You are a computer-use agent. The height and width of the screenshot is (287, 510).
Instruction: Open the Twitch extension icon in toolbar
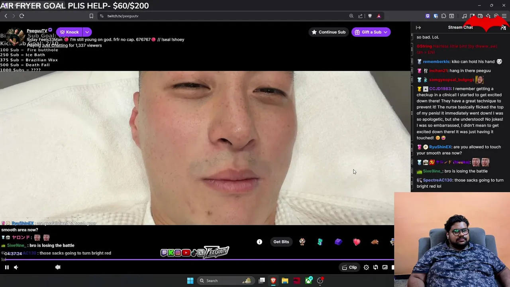pos(428,16)
